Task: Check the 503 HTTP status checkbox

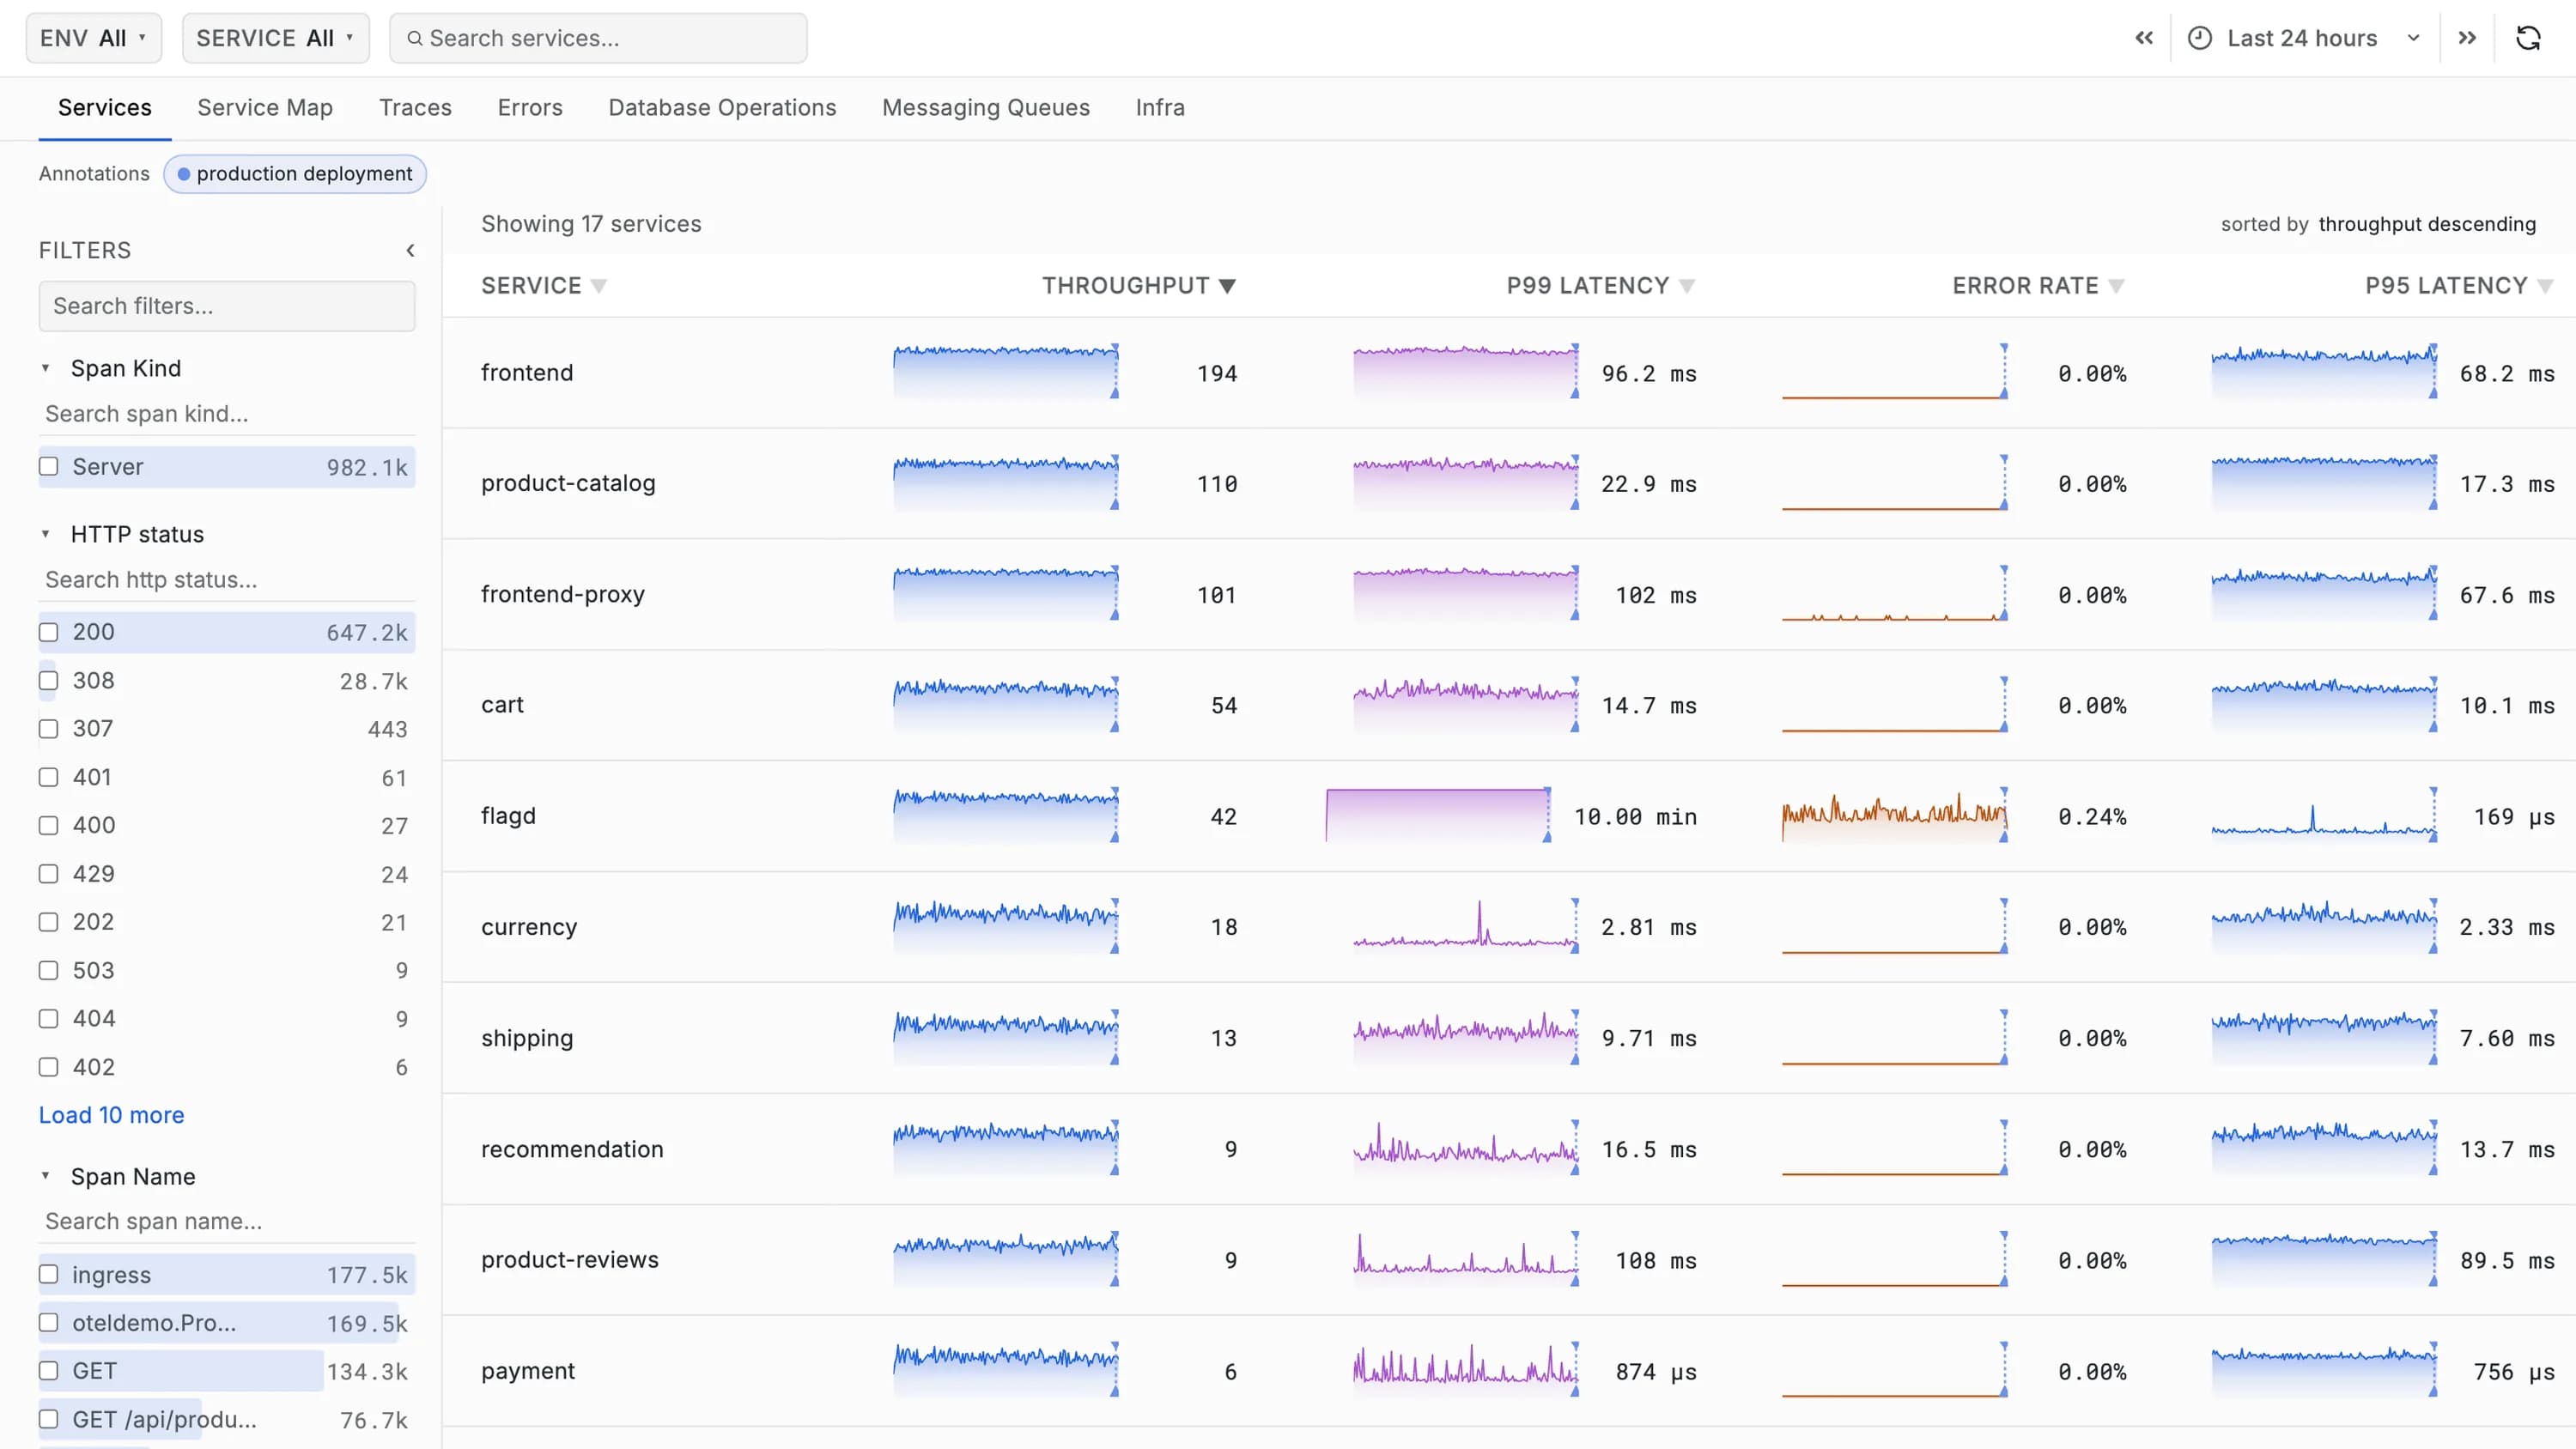Action: pos(49,970)
